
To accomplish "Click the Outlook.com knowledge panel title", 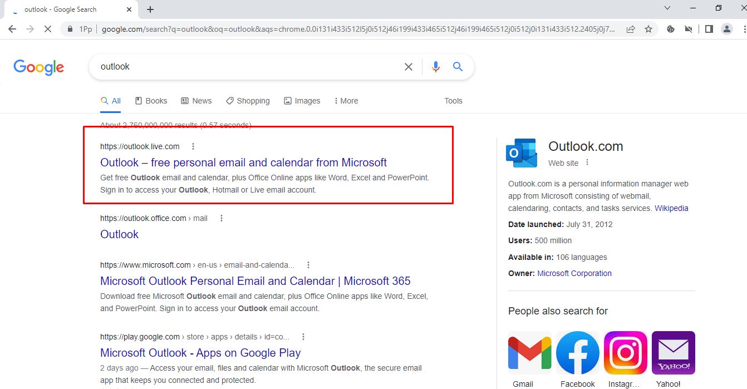I will [x=586, y=146].
